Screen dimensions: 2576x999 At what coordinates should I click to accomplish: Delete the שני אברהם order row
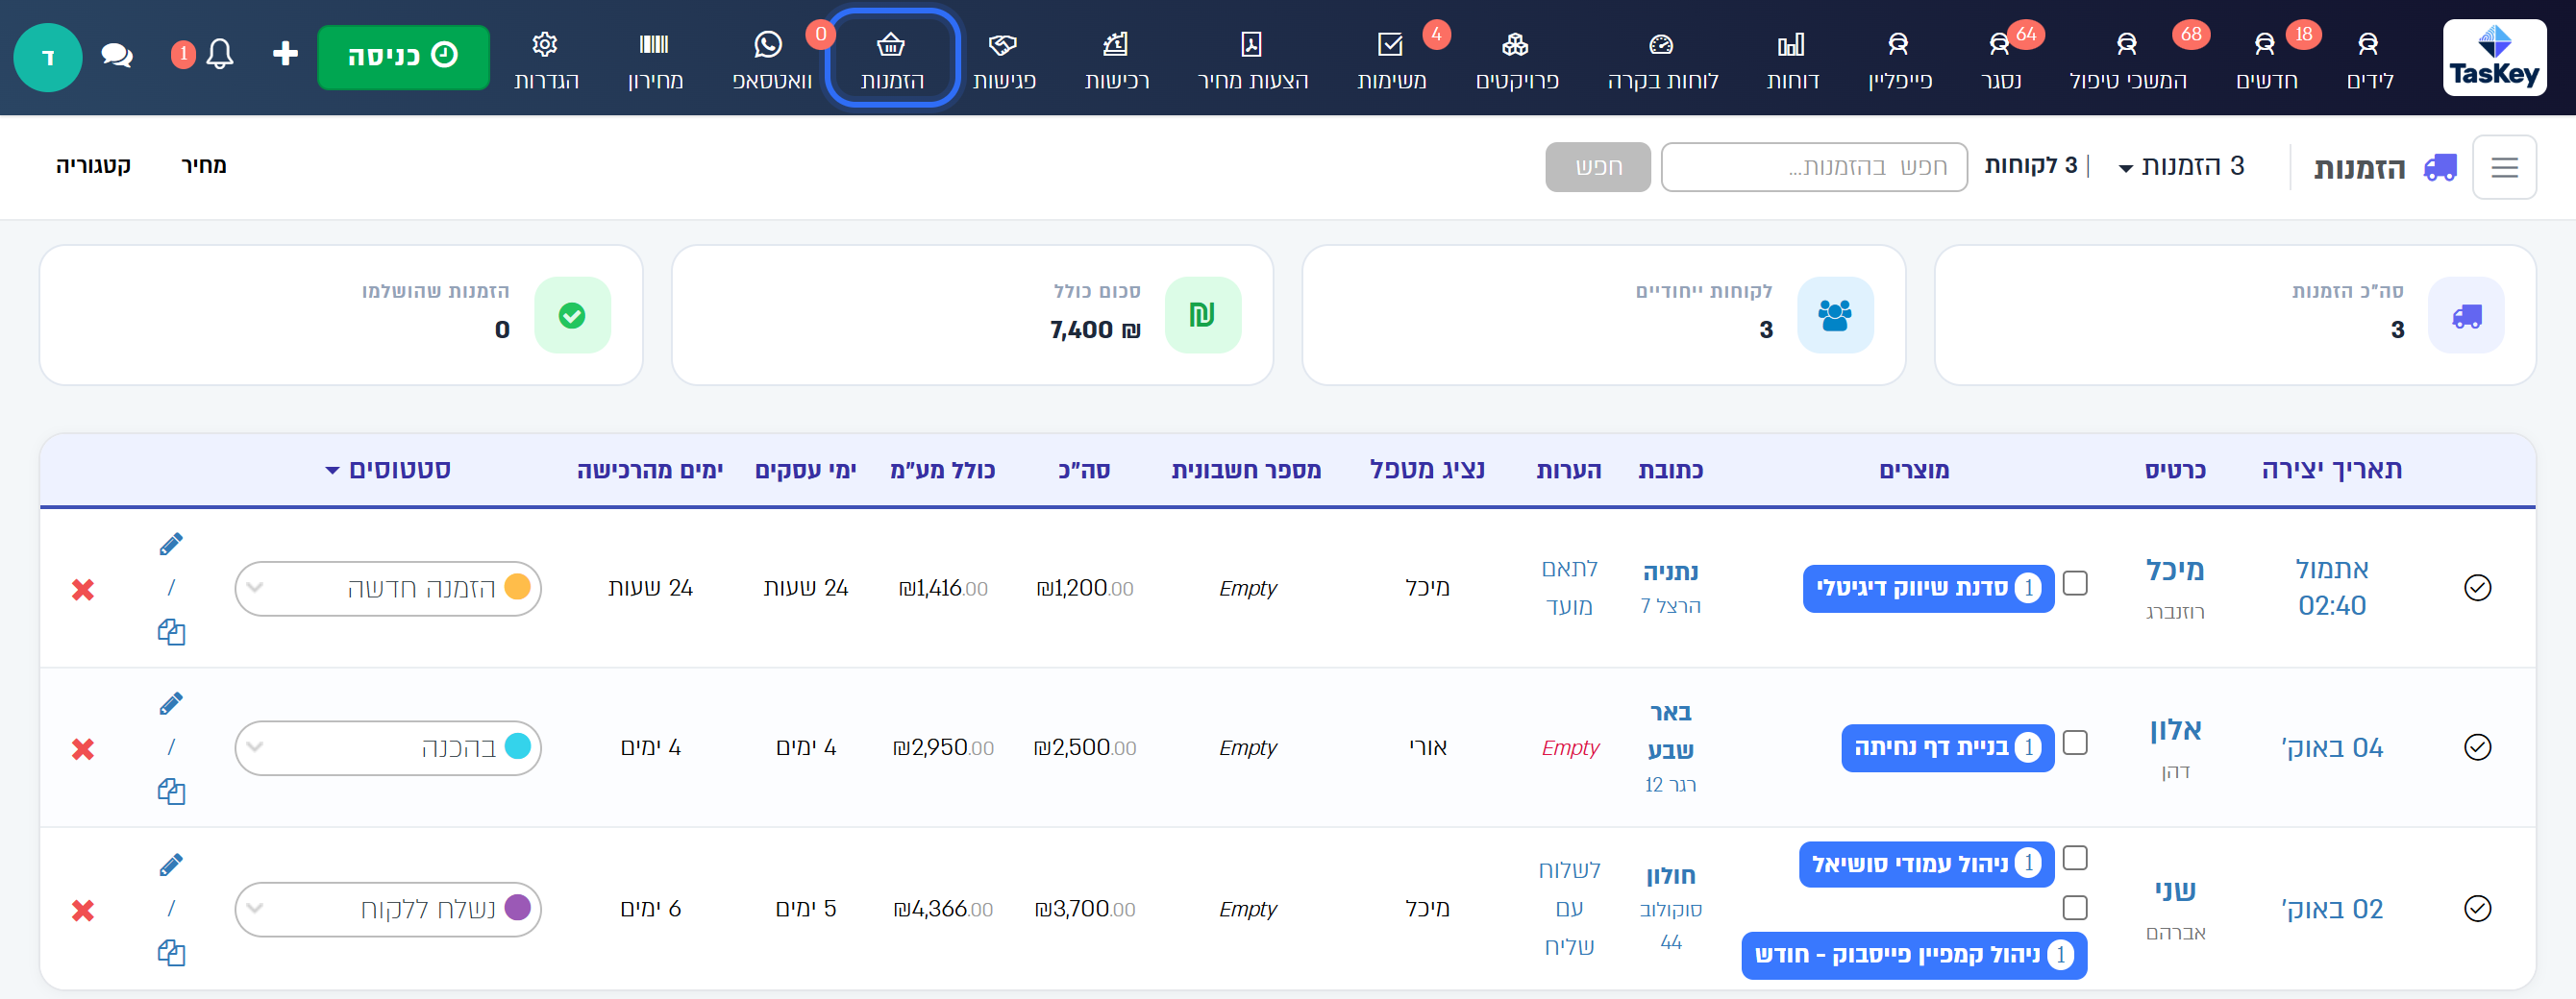(83, 910)
